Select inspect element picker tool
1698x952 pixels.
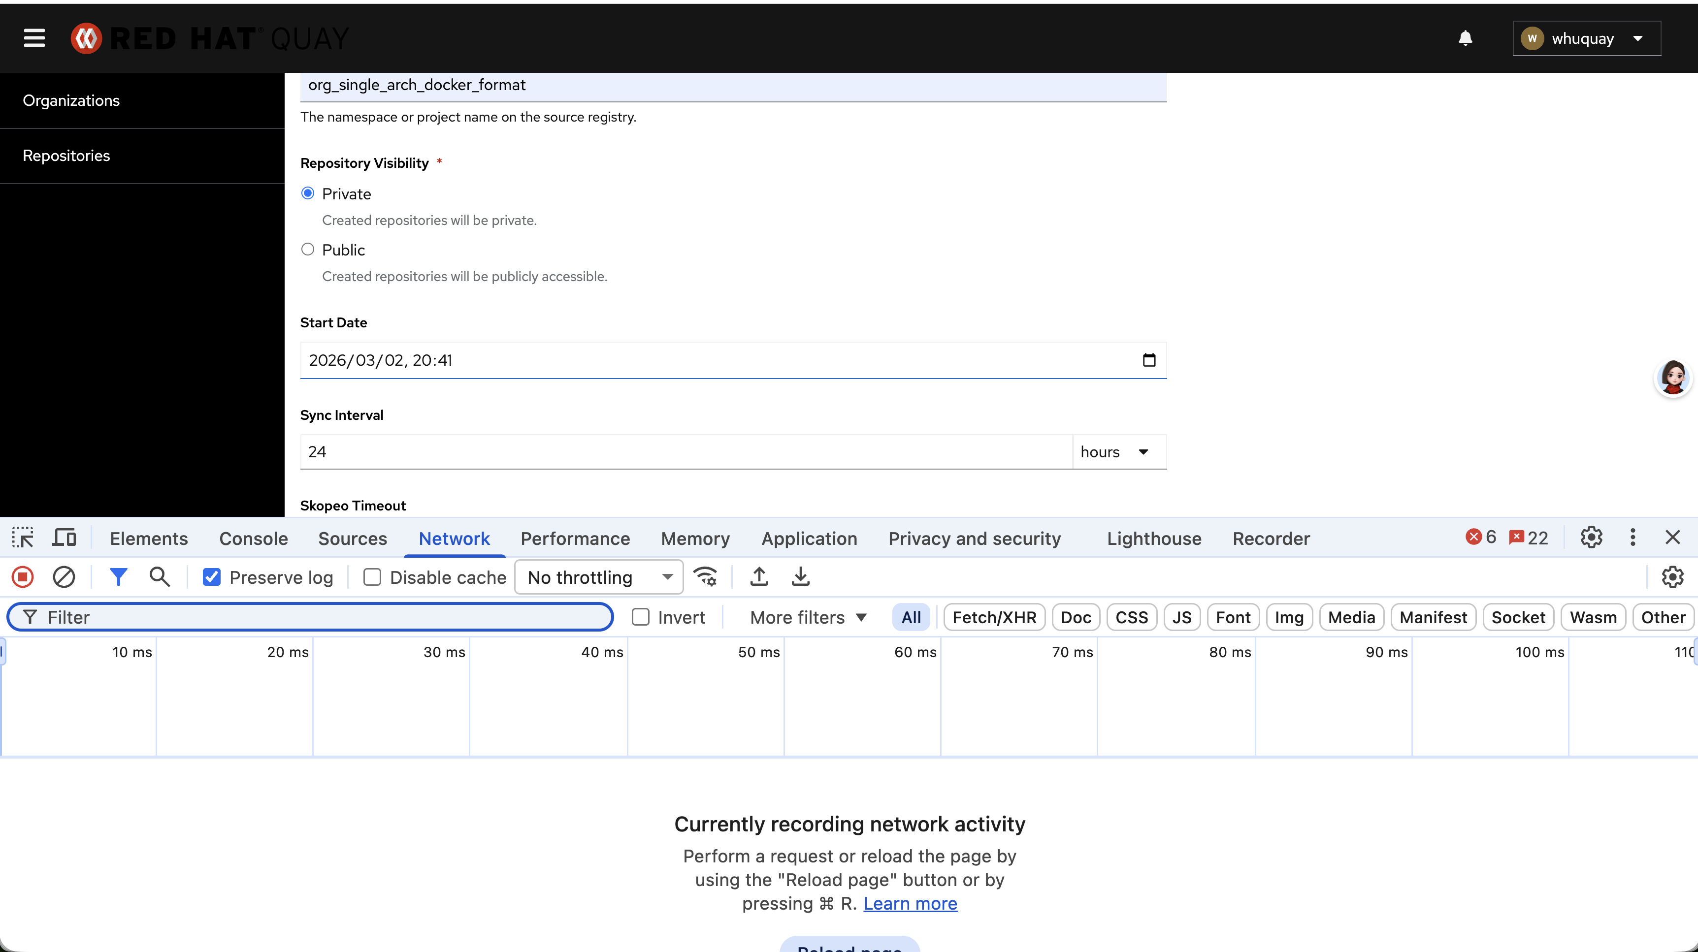(23, 538)
